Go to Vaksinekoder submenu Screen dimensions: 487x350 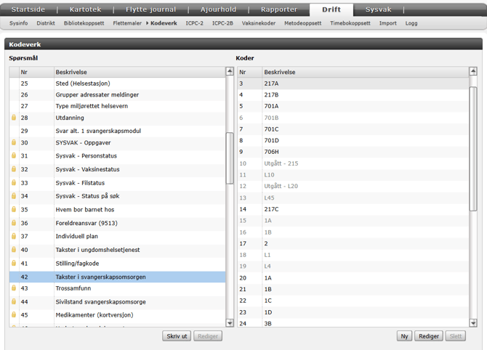tap(258, 23)
